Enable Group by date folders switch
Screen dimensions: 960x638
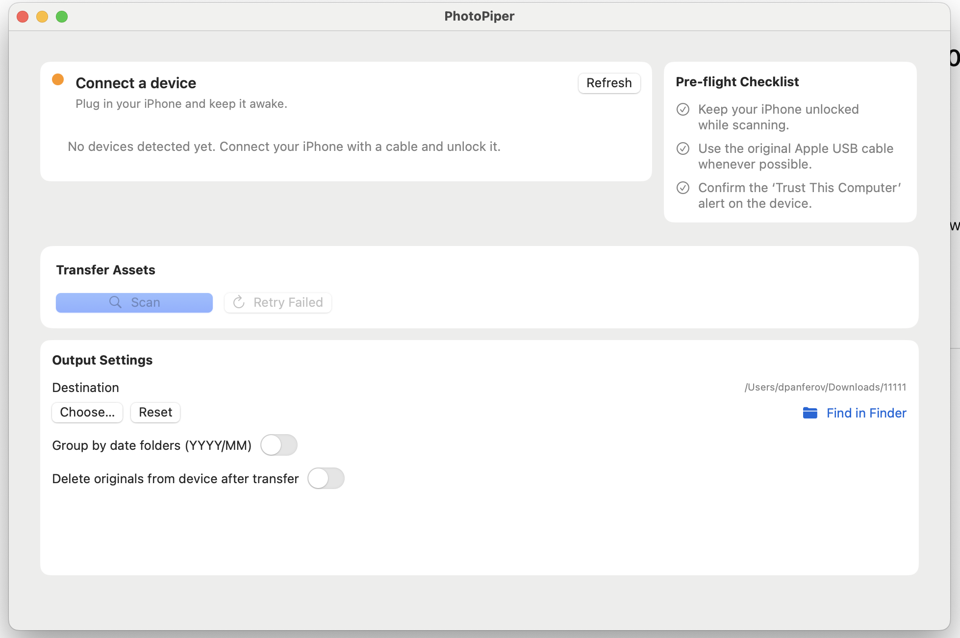pyautogui.click(x=279, y=445)
